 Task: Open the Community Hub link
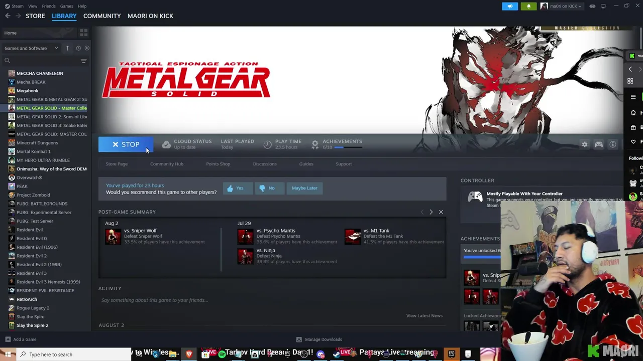167,164
